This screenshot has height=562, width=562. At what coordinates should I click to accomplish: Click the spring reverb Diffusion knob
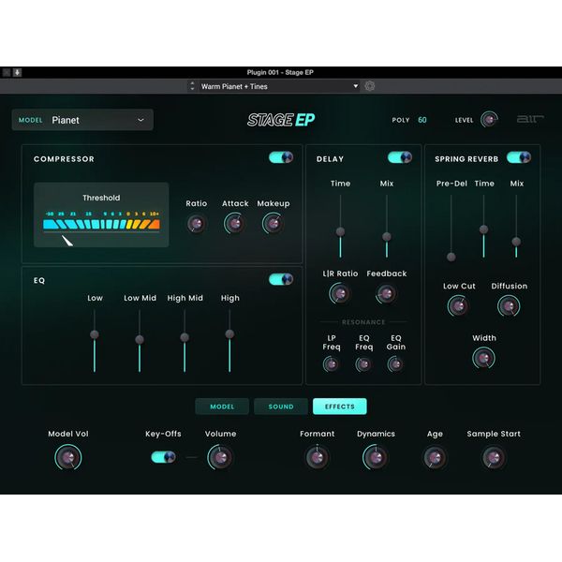[x=509, y=306]
